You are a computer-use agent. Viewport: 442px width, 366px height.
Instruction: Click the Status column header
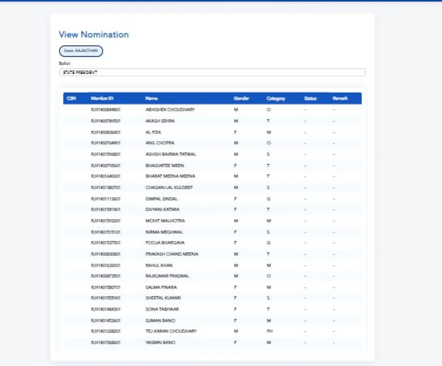310,99
